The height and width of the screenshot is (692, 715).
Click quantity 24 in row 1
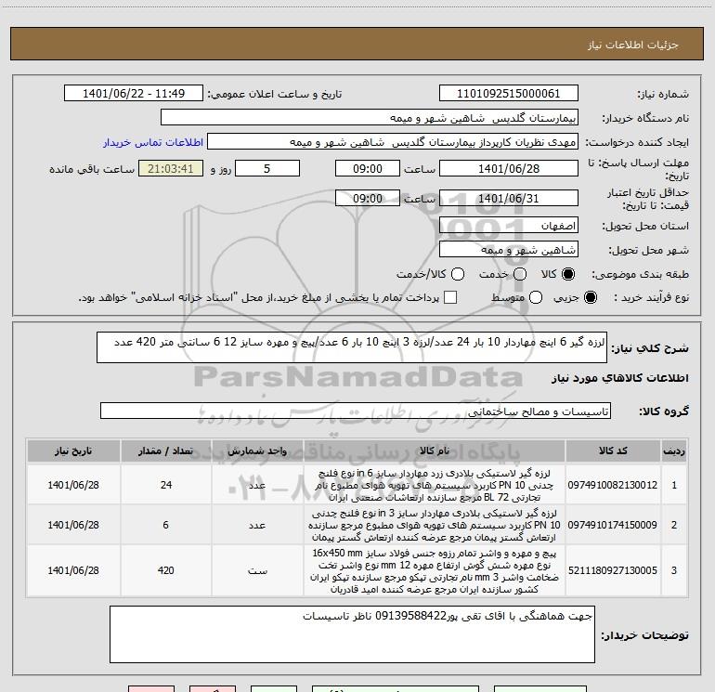pos(166,485)
